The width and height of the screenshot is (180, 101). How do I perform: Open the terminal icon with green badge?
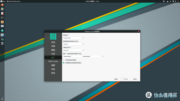pos(2,39)
